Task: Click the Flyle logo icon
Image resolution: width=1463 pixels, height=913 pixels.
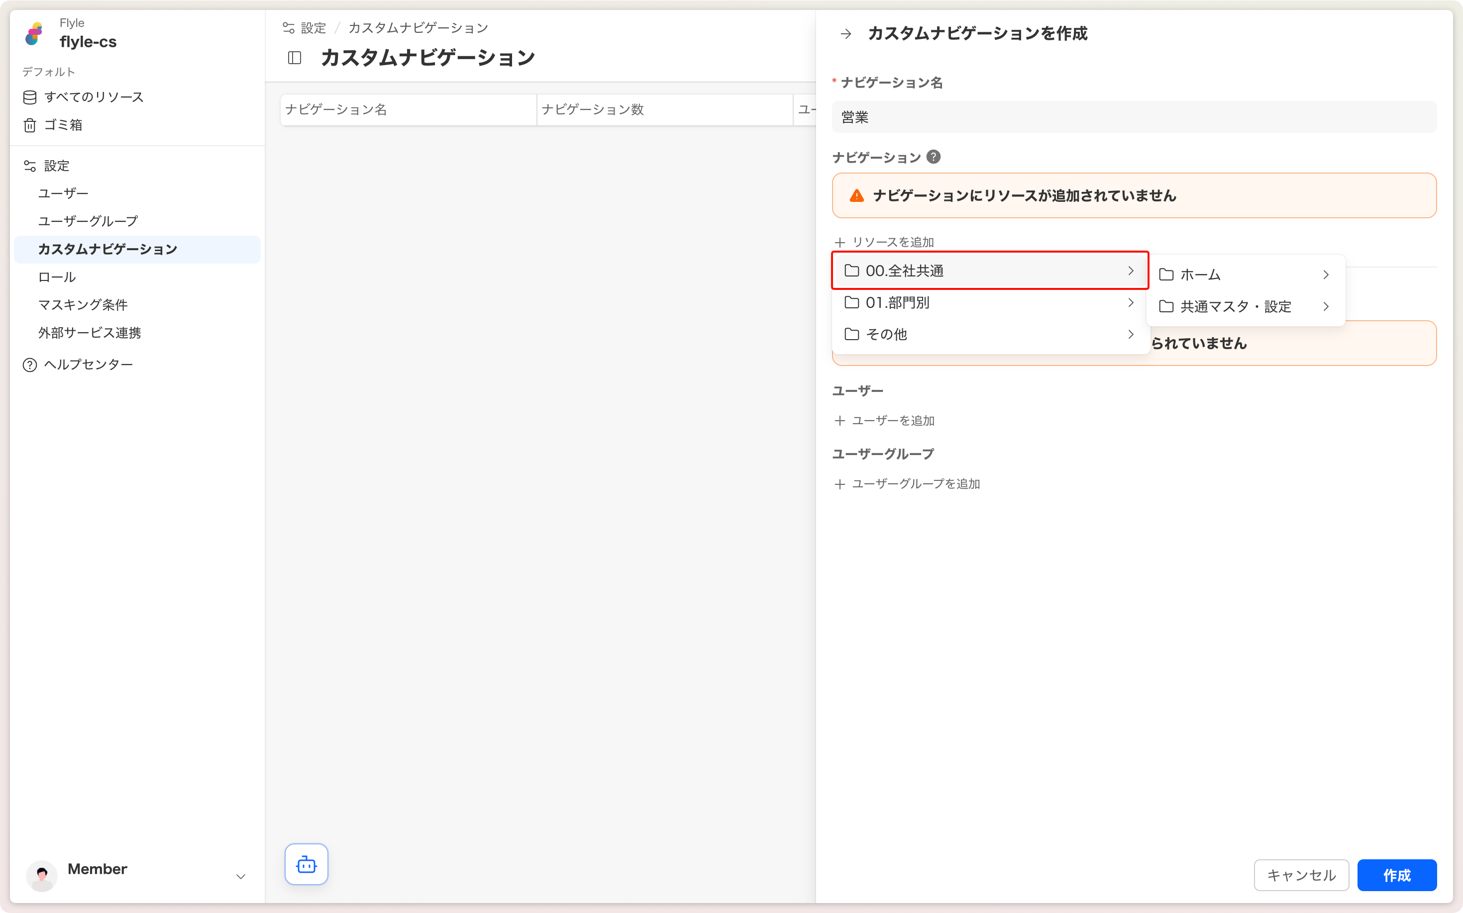Action: 34,34
